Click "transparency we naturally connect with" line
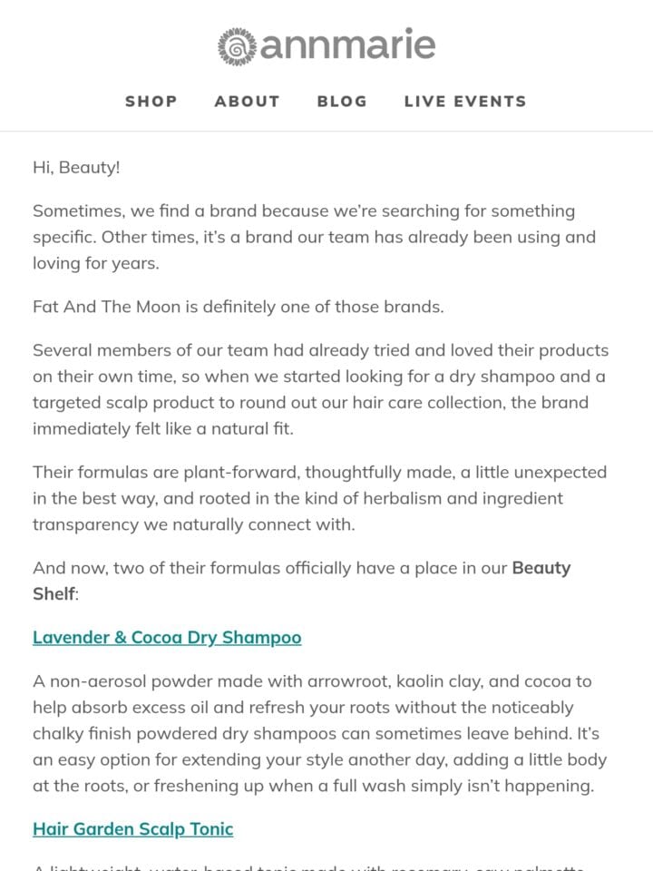This screenshot has height=871, width=653. (194, 524)
